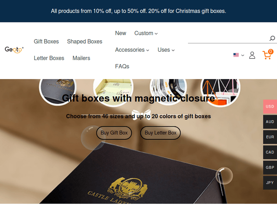Click the Buy Letter Box button
Screen dimensions: 277x208
(160, 133)
